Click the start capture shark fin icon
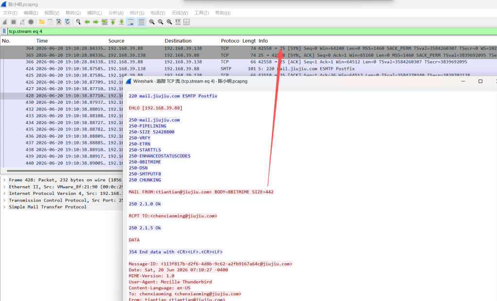497x301 pixels. [x=5, y=22]
